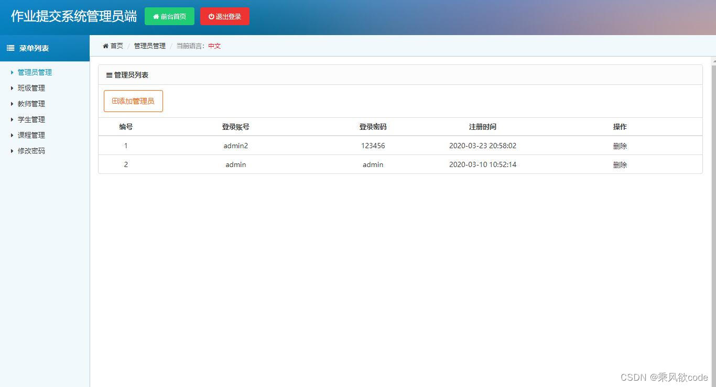Click 注册时间 column header
The height and width of the screenshot is (387, 716).
[483, 127]
